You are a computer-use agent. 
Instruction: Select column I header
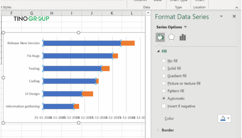[72, 13]
